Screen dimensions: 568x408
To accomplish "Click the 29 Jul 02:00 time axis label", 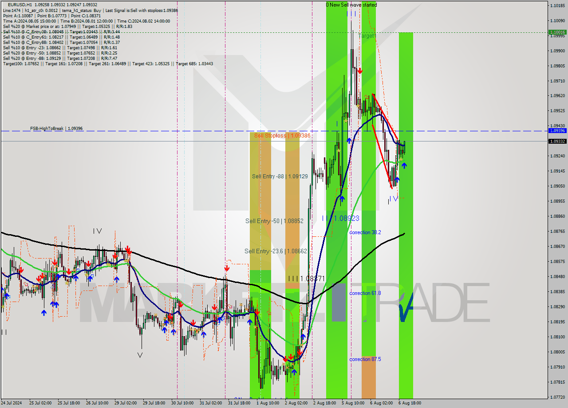I will click(x=126, y=403).
